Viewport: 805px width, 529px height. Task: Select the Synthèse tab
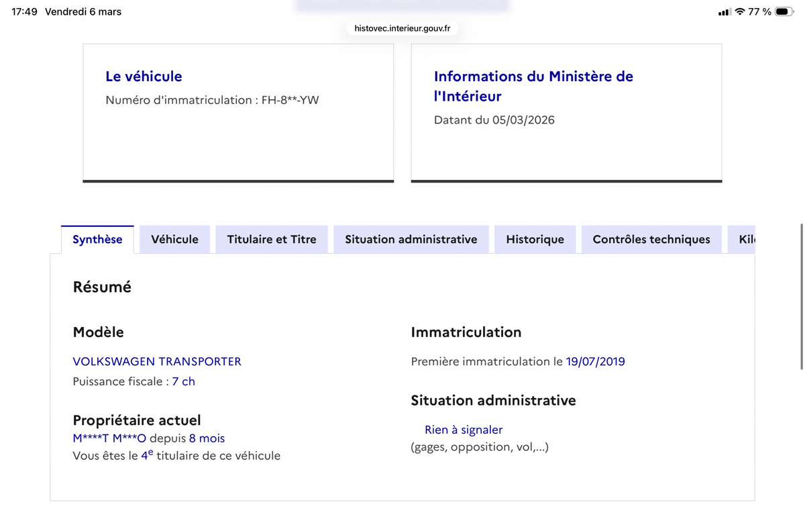coord(97,240)
